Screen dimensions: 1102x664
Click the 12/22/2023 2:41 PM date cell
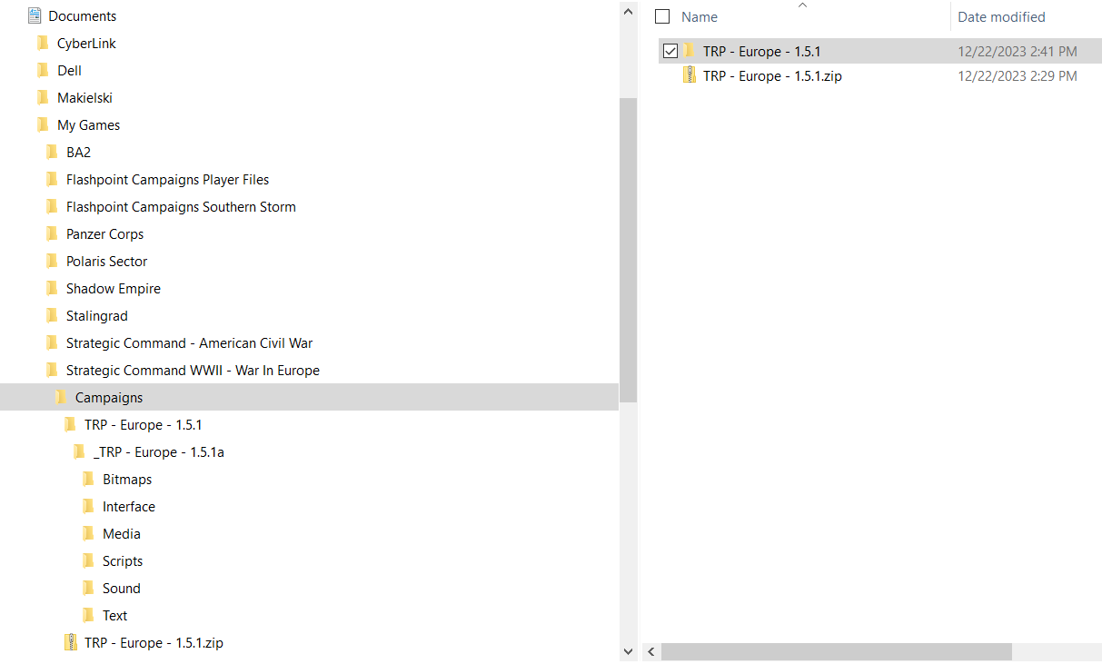(x=1018, y=51)
